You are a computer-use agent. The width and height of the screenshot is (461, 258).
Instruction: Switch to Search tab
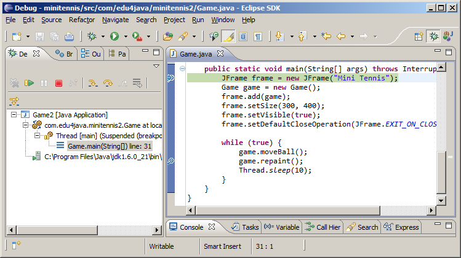pyautogui.click(x=362, y=227)
